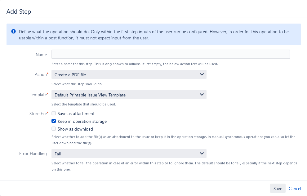This screenshot has width=307, height=196.
Task: Tick the Show as download checkbox
Action: click(54, 129)
